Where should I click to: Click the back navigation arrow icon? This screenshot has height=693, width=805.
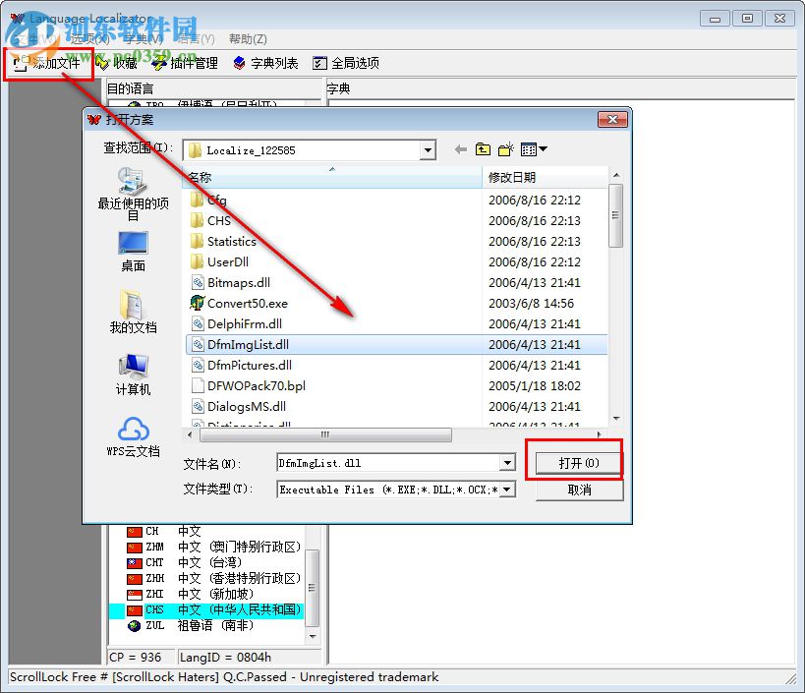(x=459, y=149)
